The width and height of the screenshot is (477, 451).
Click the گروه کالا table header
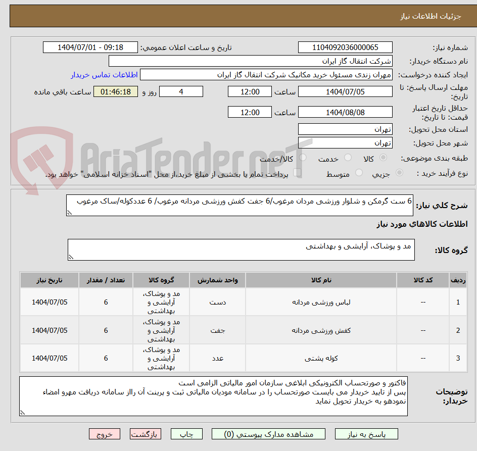[162, 280]
